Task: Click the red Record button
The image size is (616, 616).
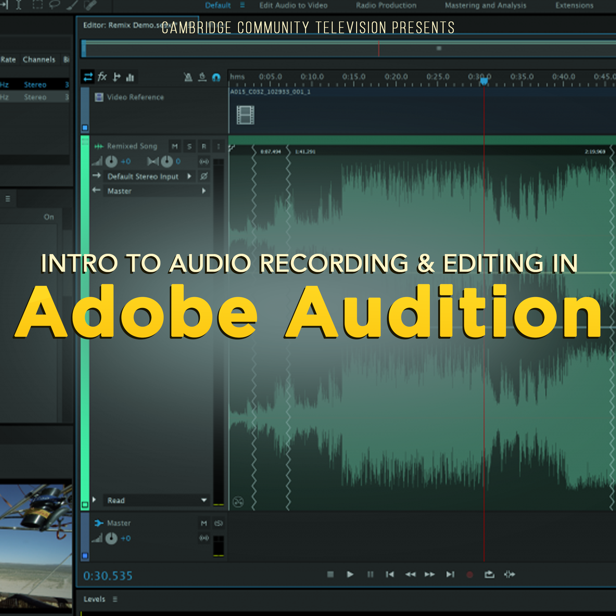Action: click(x=470, y=575)
